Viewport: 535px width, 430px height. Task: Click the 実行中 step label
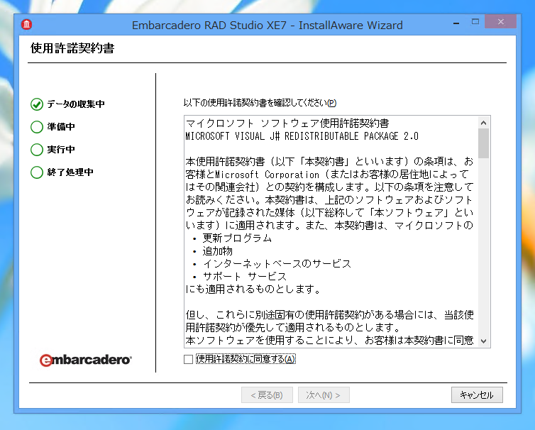pyautogui.click(x=61, y=149)
